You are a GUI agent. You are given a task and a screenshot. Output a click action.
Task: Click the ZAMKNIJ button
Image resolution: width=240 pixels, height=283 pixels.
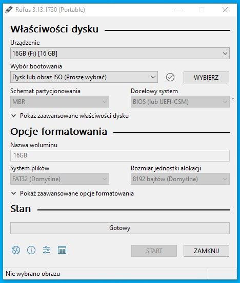coord(206,251)
